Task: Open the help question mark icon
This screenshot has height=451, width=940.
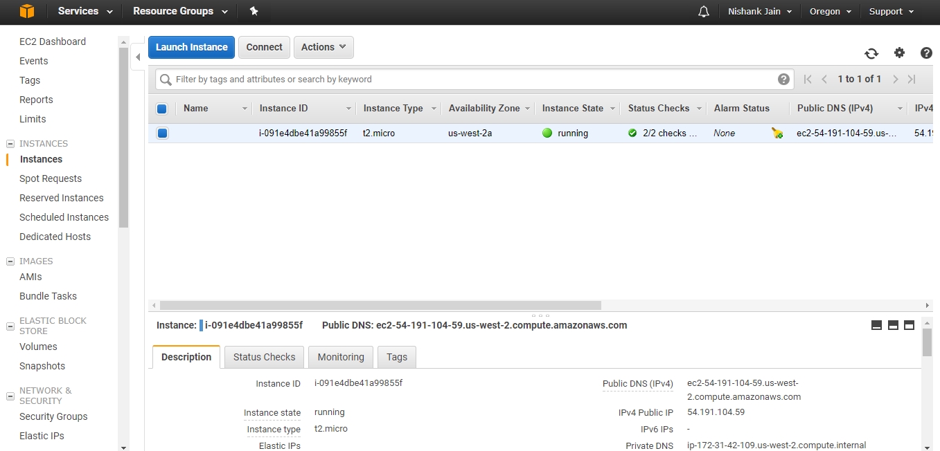Action: click(x=926, y=53)
